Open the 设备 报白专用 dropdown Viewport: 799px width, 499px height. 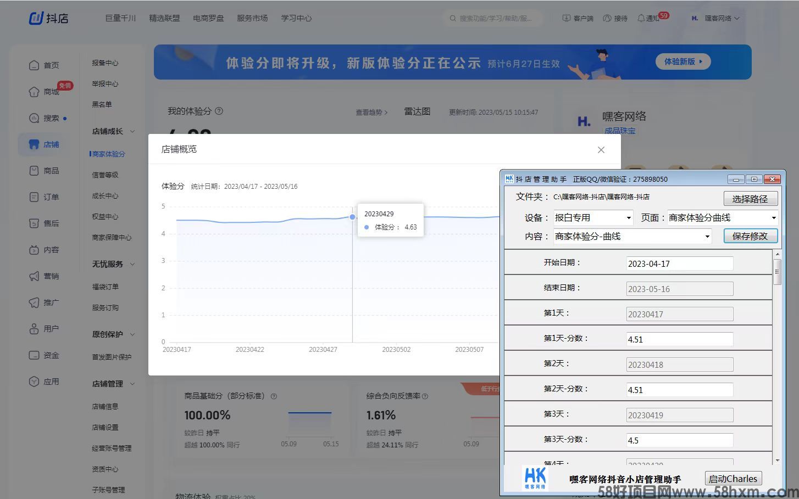[592, 218]
